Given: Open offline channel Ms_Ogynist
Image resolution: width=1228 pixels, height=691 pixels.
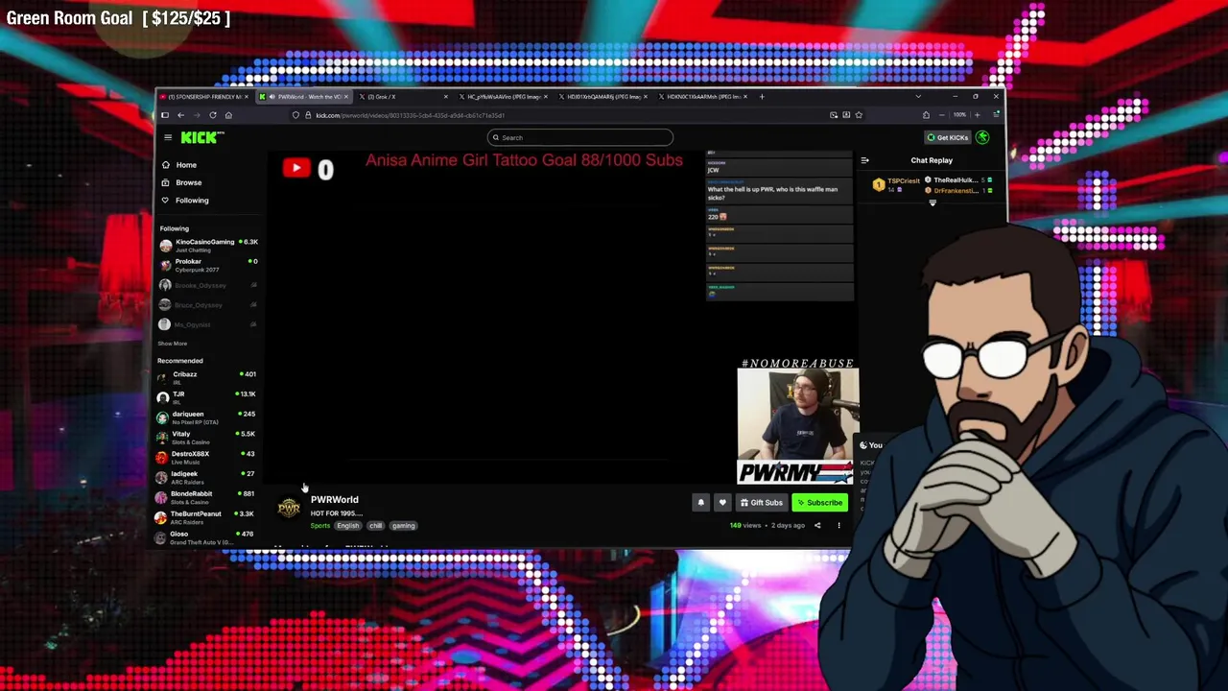Looking at the screenshot, I should (x=207, y=324).
